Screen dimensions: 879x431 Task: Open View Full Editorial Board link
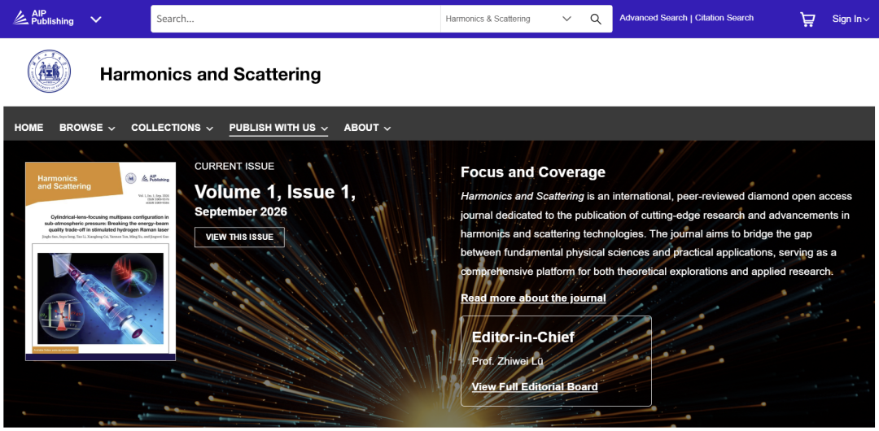coord(535,387)
